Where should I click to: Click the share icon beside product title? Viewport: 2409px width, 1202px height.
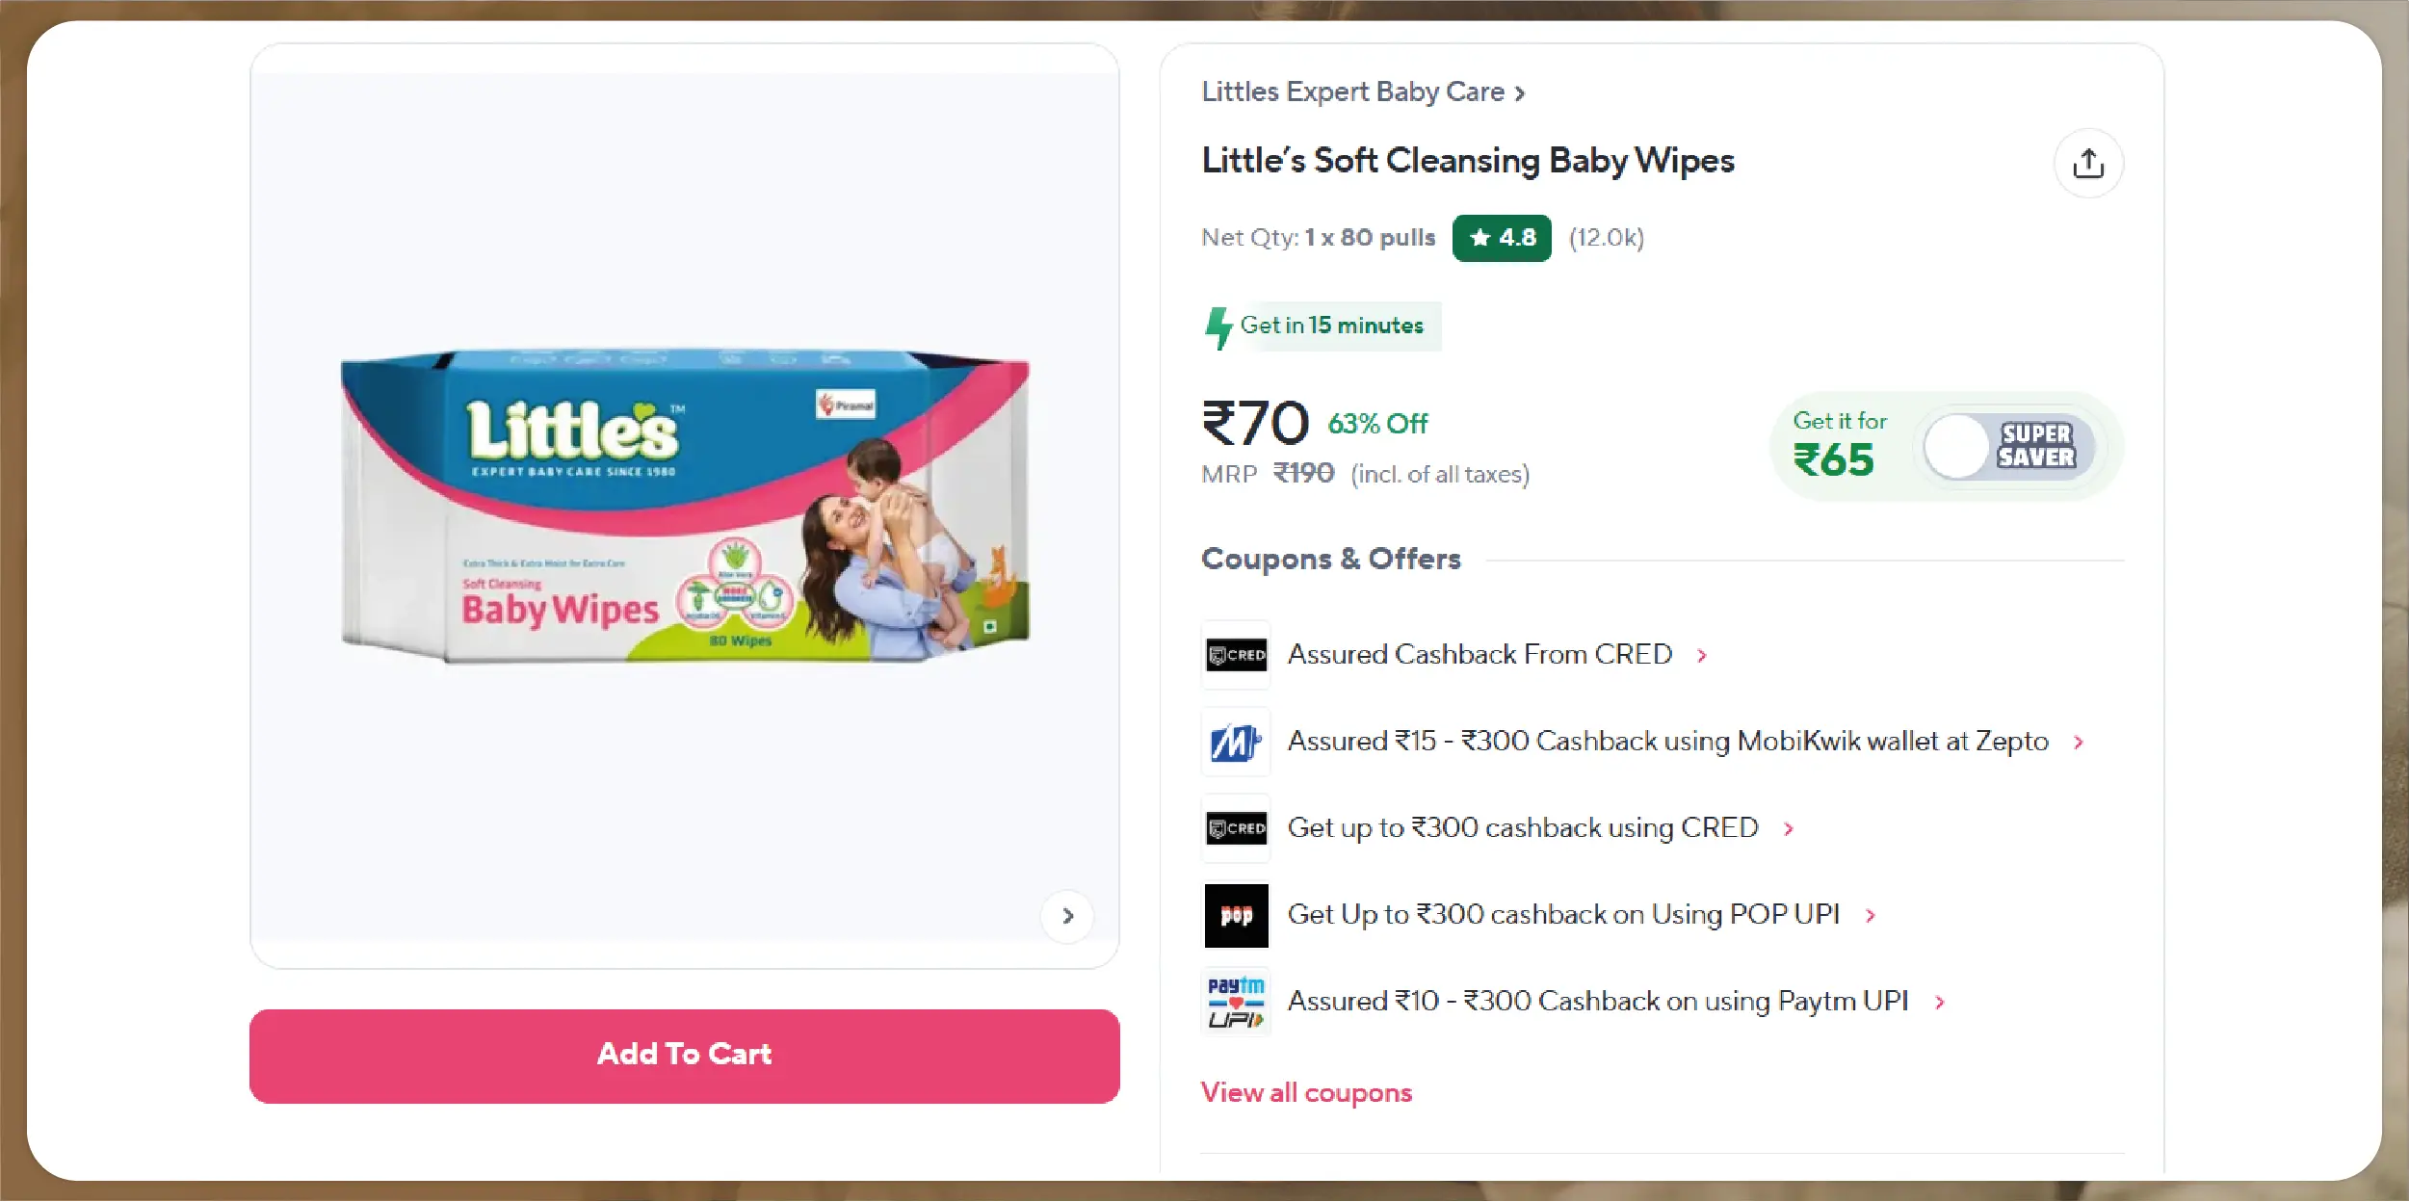pos(2087,164)
